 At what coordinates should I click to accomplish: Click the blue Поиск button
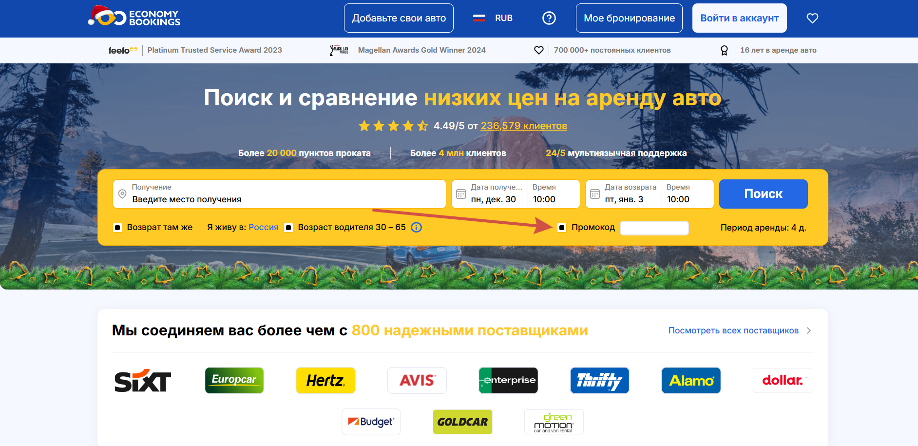coord(763,194)
